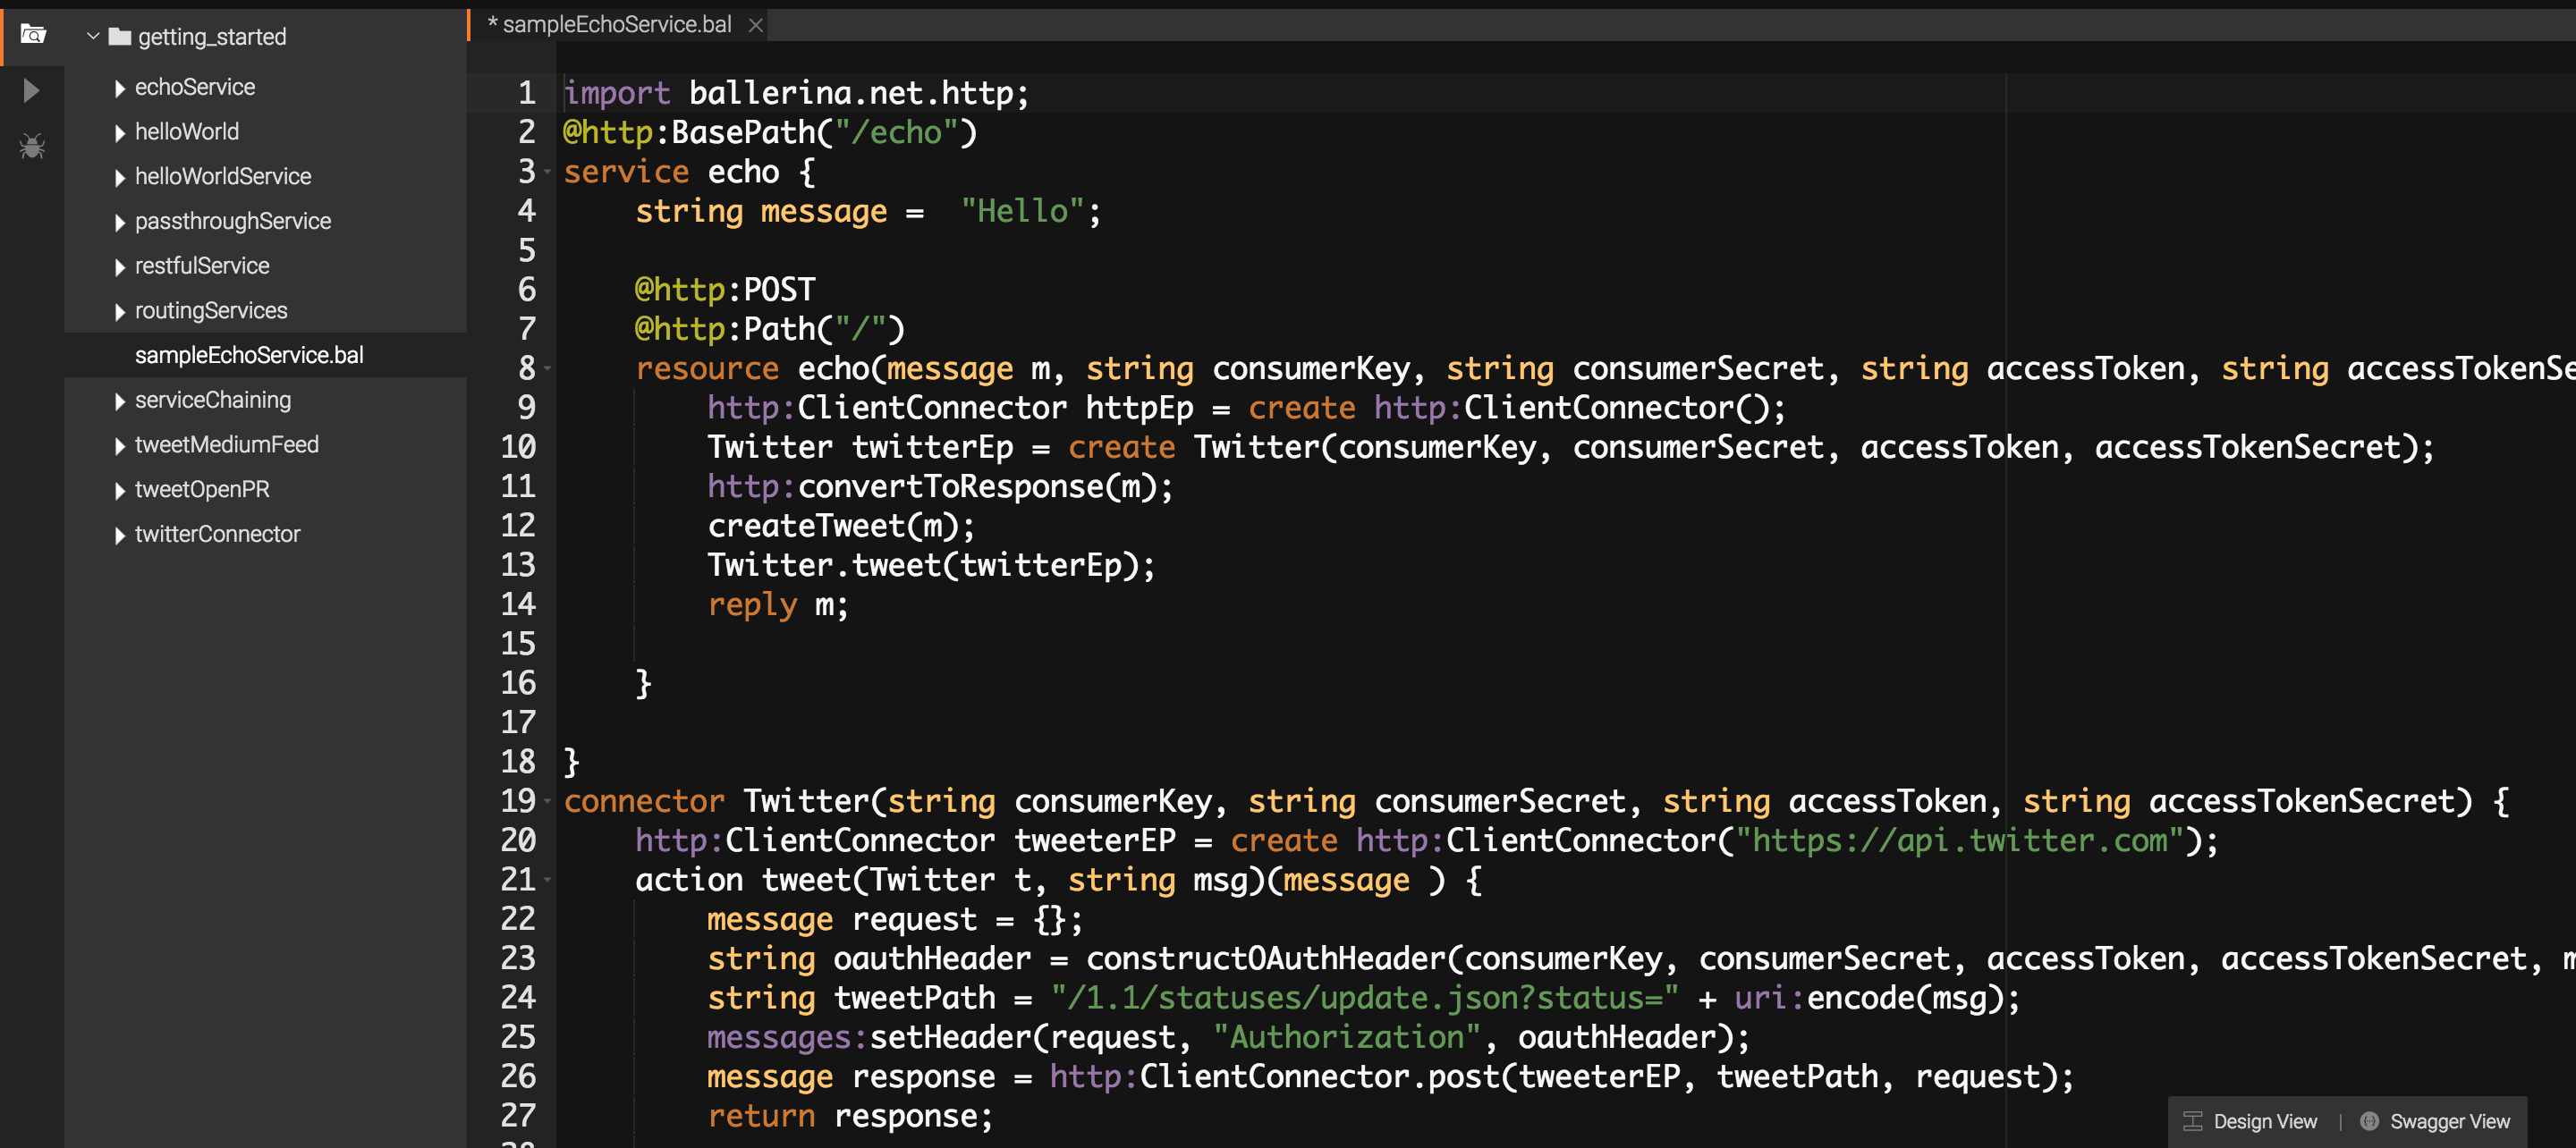Select the sampleEchoService.bal editor tab
The width and height of the screenshot is (2576, 1148).
click(x=617, y=25)
